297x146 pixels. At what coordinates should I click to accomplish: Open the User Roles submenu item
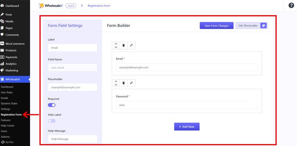click(7, 92)
